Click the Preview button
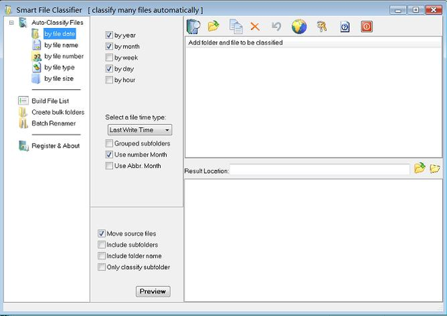Viewport: 447px width, 316px height. click(x=153, y=291)
